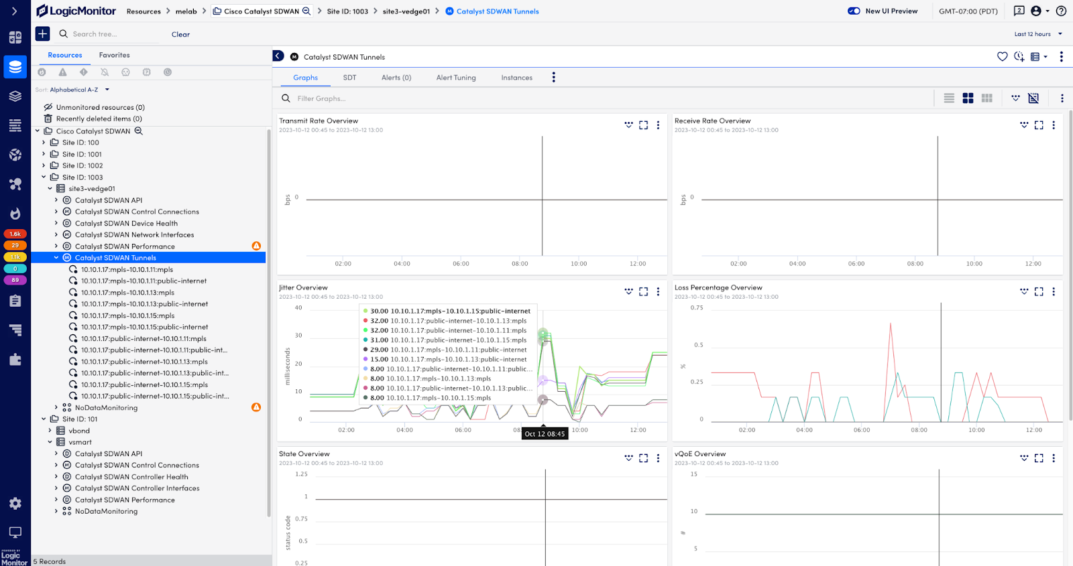Viewport: 1073px width, 566px height.
Task: Switch graphs to single-column list layout
Action: tap(949, 98)
